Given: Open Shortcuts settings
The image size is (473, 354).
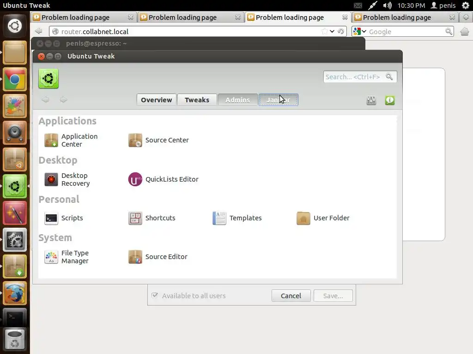Looking at the screenshot, I should (x=152, y=218).
